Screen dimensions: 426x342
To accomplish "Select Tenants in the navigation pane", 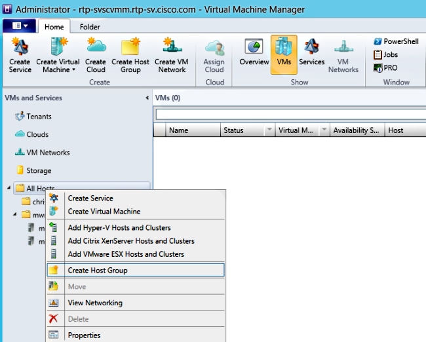I will coord(33,117).
